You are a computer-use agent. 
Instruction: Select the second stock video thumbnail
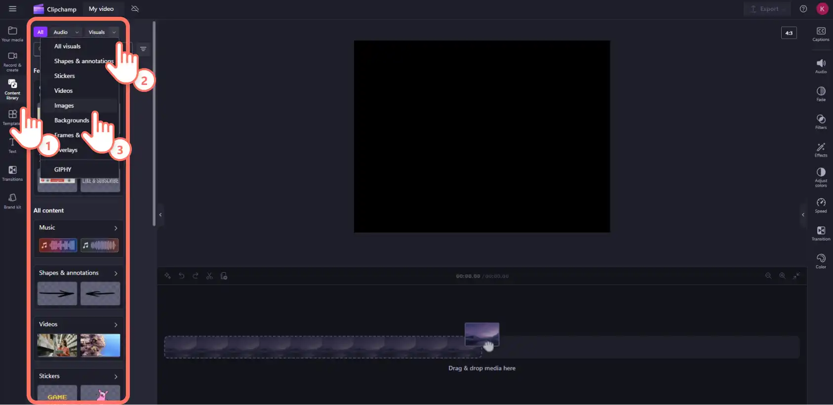click(x=100, y=345)
